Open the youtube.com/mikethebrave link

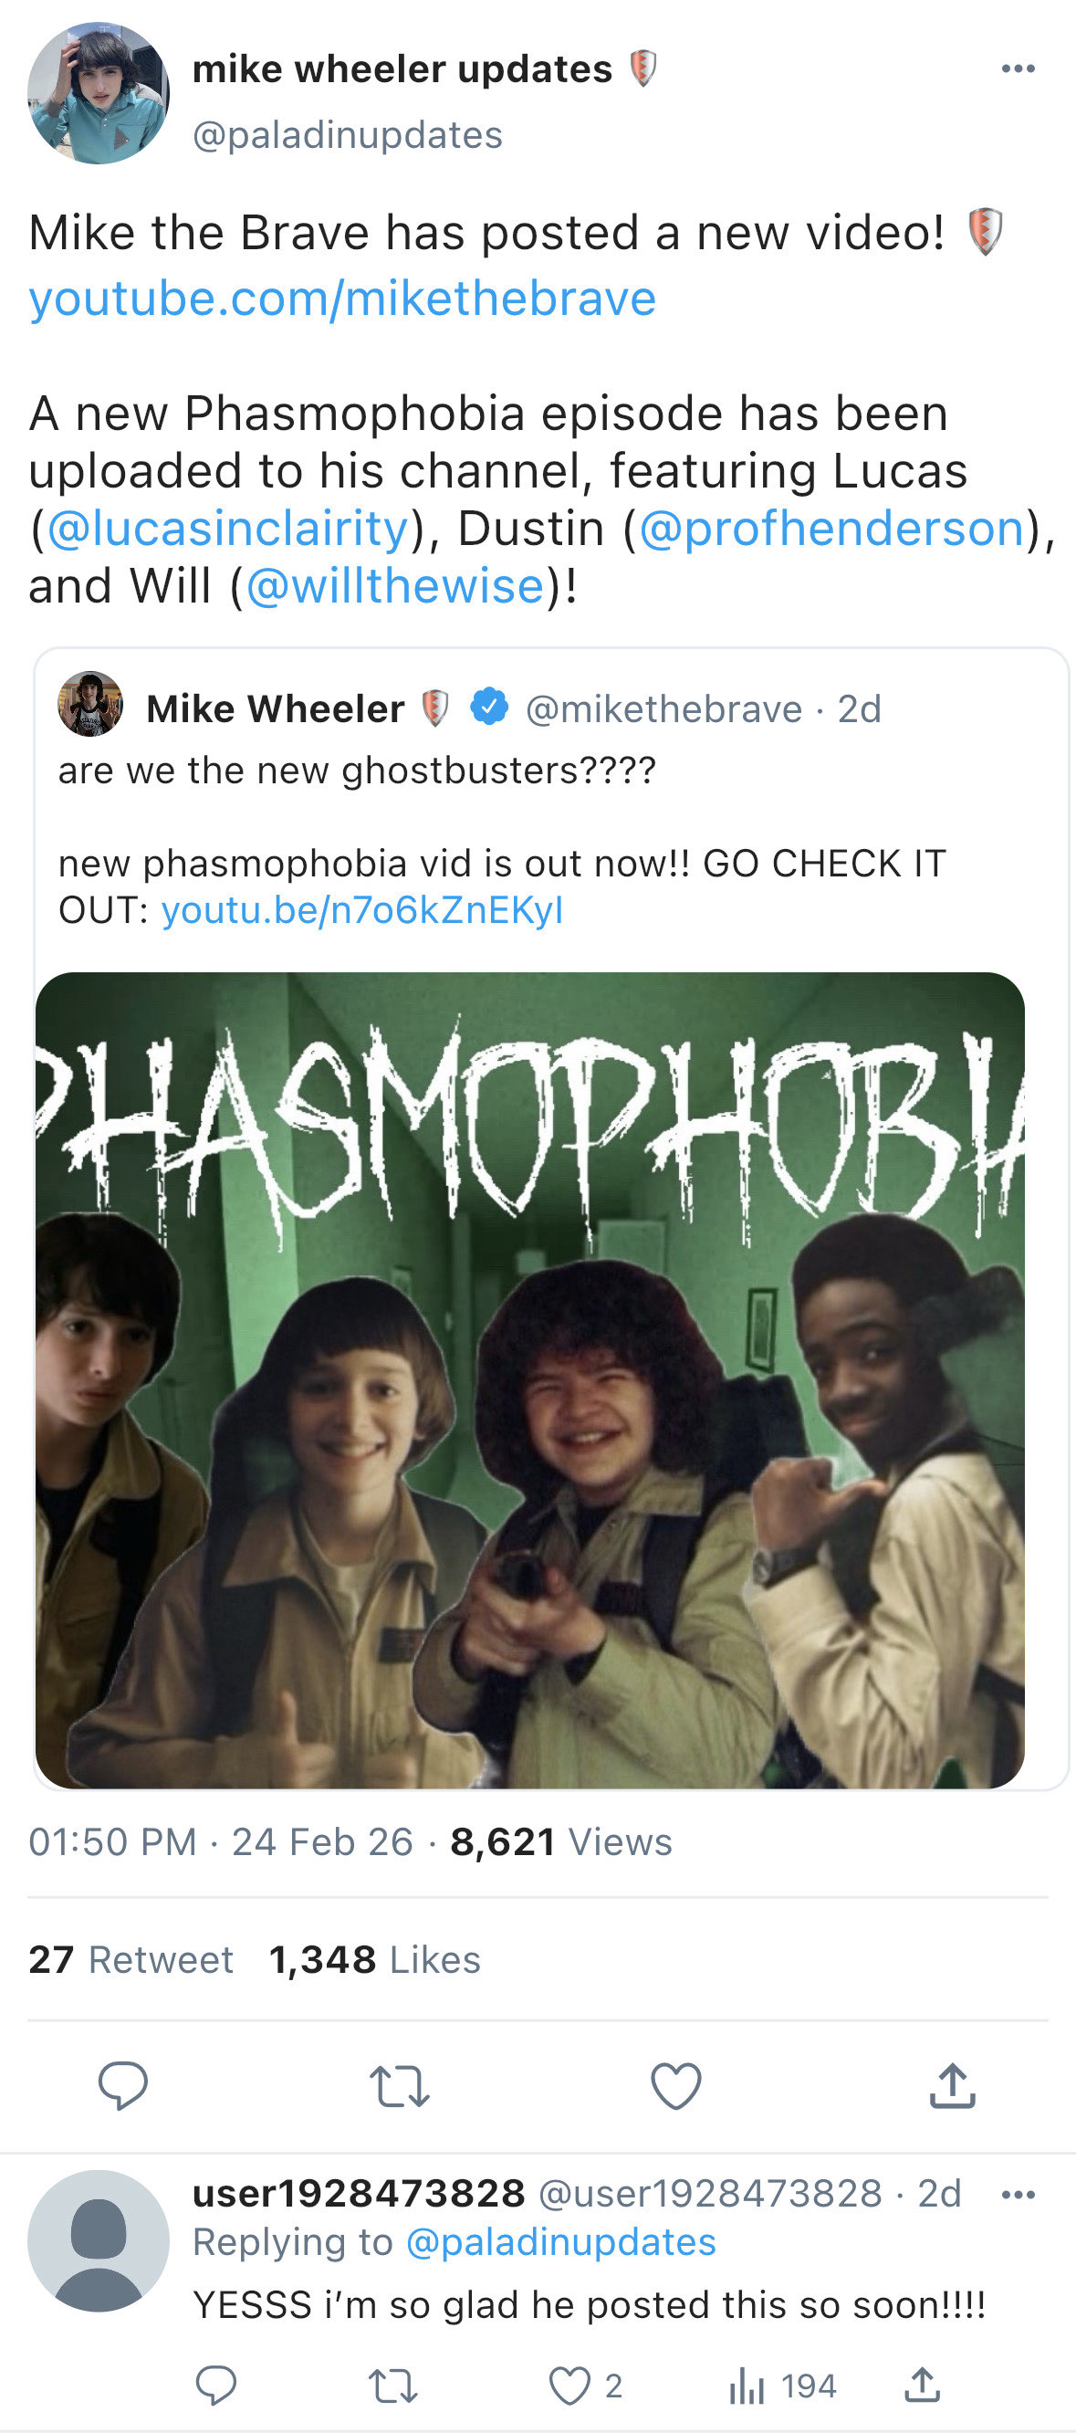342,299
